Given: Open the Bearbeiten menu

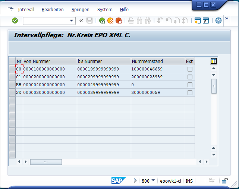Looking at the screenshot, I should click(x=53, y=10).
